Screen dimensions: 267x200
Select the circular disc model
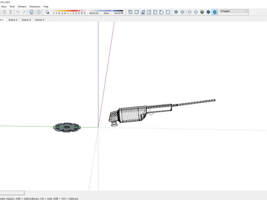coord(67,127)
